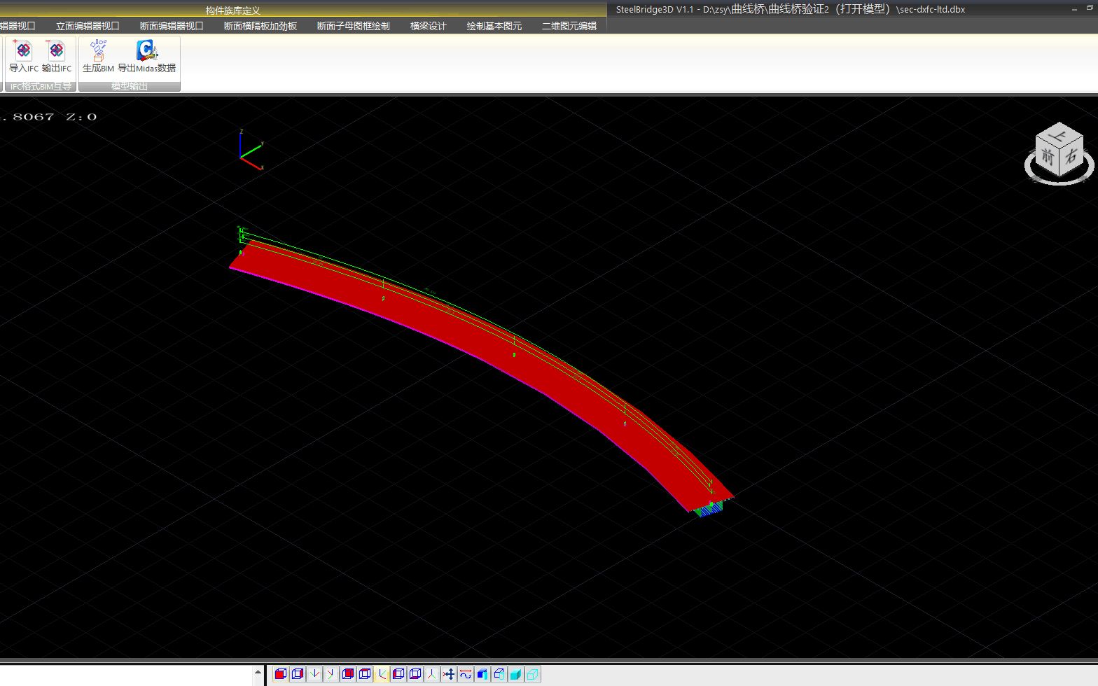This screenshot has width=1098, height=686.
Task: Click the XYZ coordinate axis gizmo
Action: 251,150
